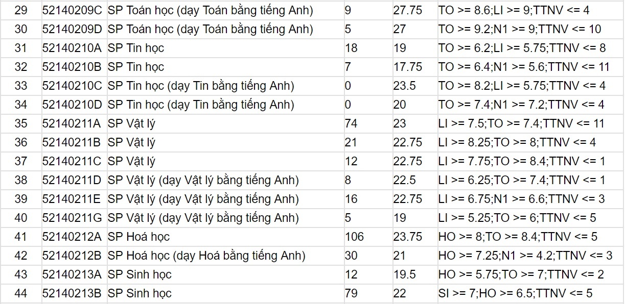Select the cell with code 52140209C
Viewport: 625px width, 304px height.
point(72,10)
